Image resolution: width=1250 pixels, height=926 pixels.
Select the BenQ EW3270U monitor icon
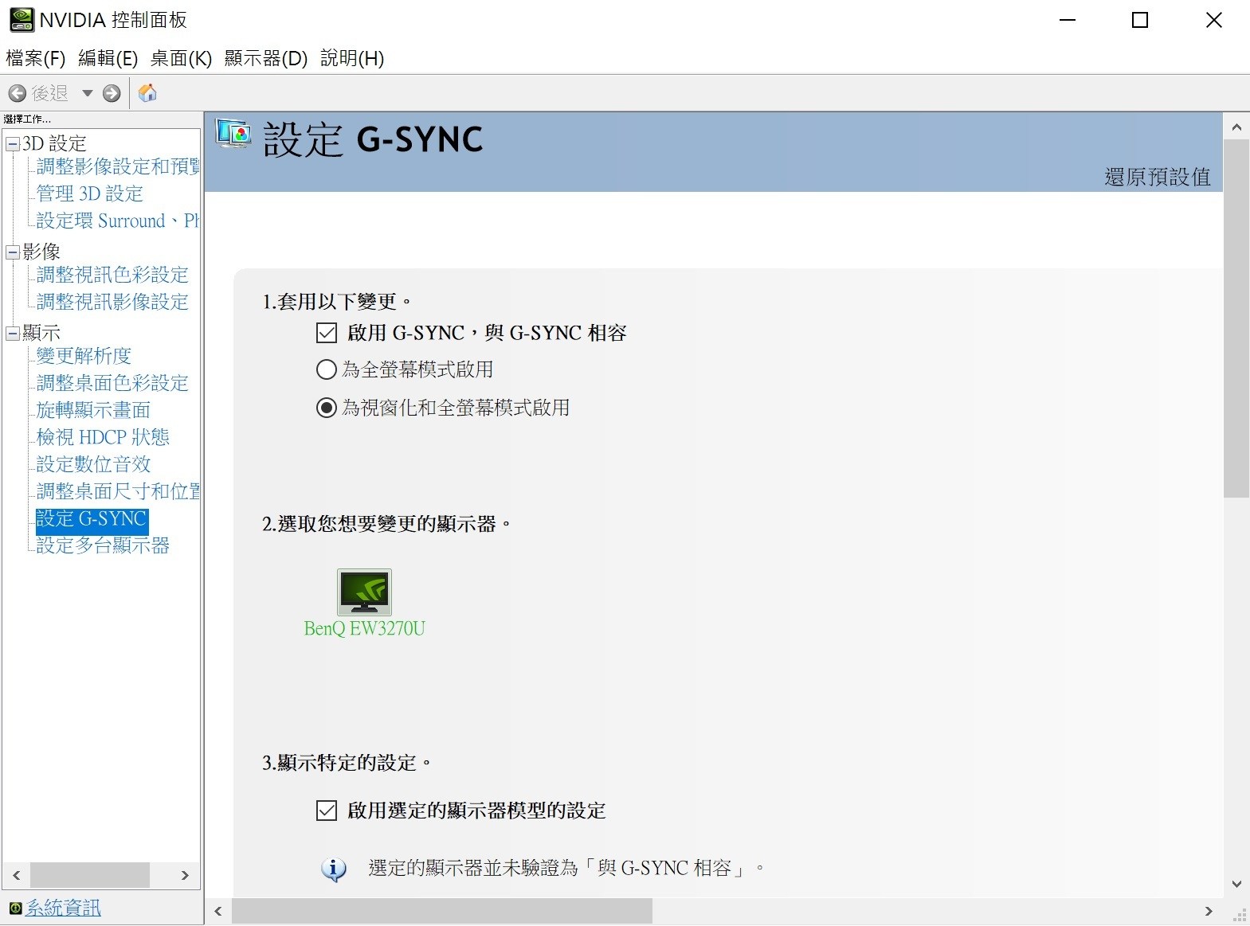(364, 592)
